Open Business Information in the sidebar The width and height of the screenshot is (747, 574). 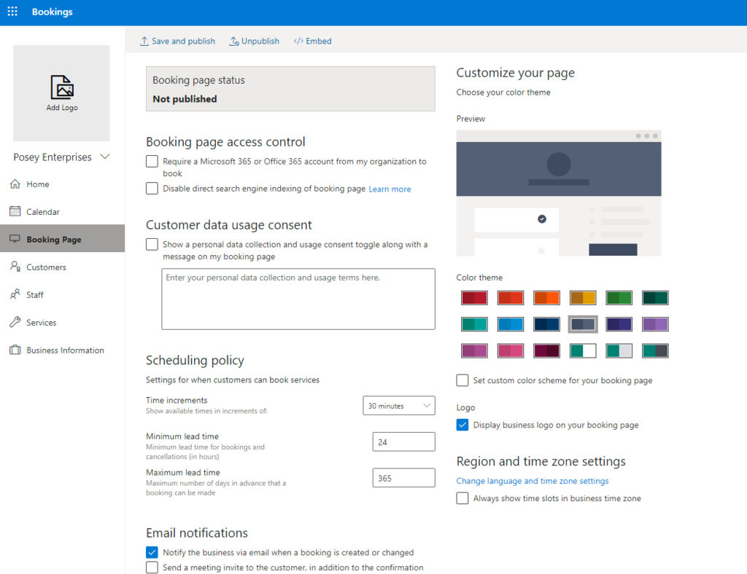pyautogui.click(x=63, y=350)
